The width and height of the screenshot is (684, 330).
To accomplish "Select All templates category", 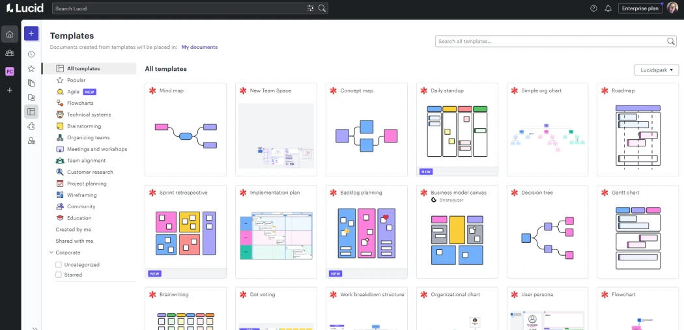I will (89, 68).
